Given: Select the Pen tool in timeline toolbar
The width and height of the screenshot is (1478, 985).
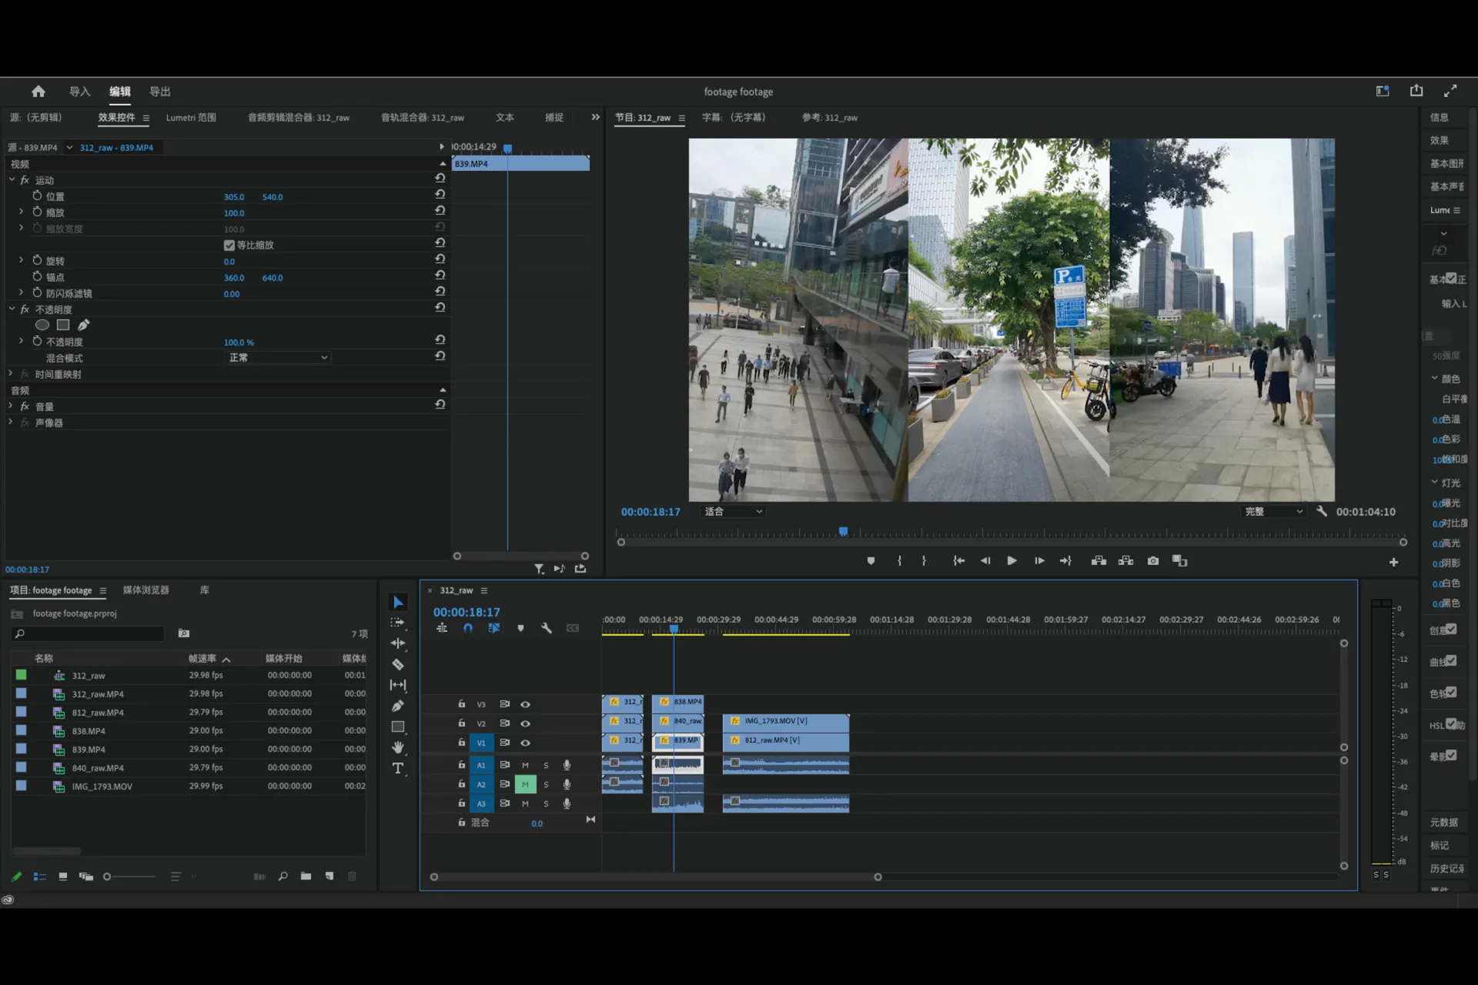Looking at the screenshot, I should click(398, 706).
